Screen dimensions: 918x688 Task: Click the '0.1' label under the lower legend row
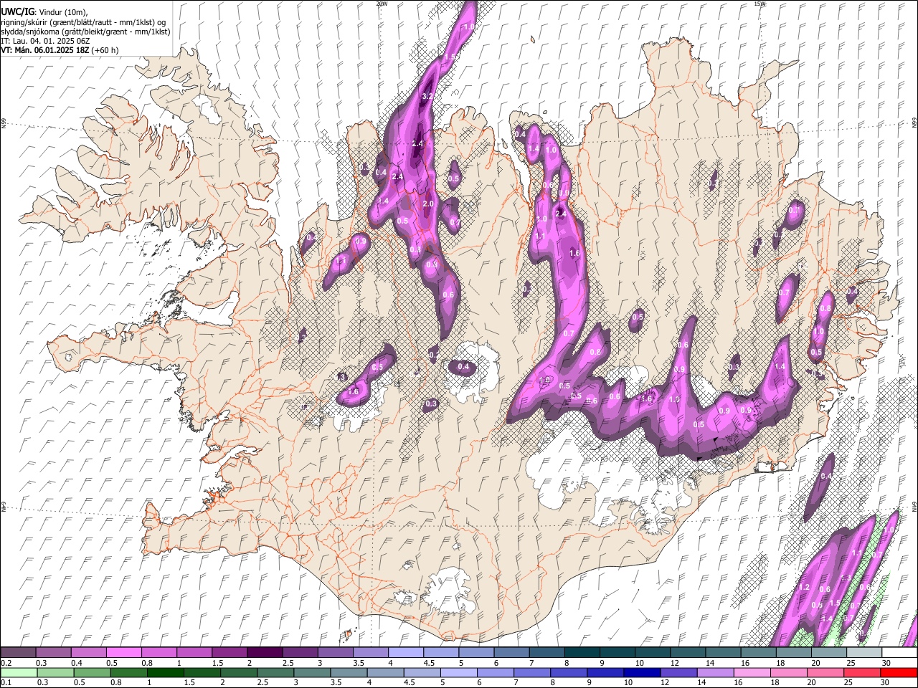coord(6,682)
